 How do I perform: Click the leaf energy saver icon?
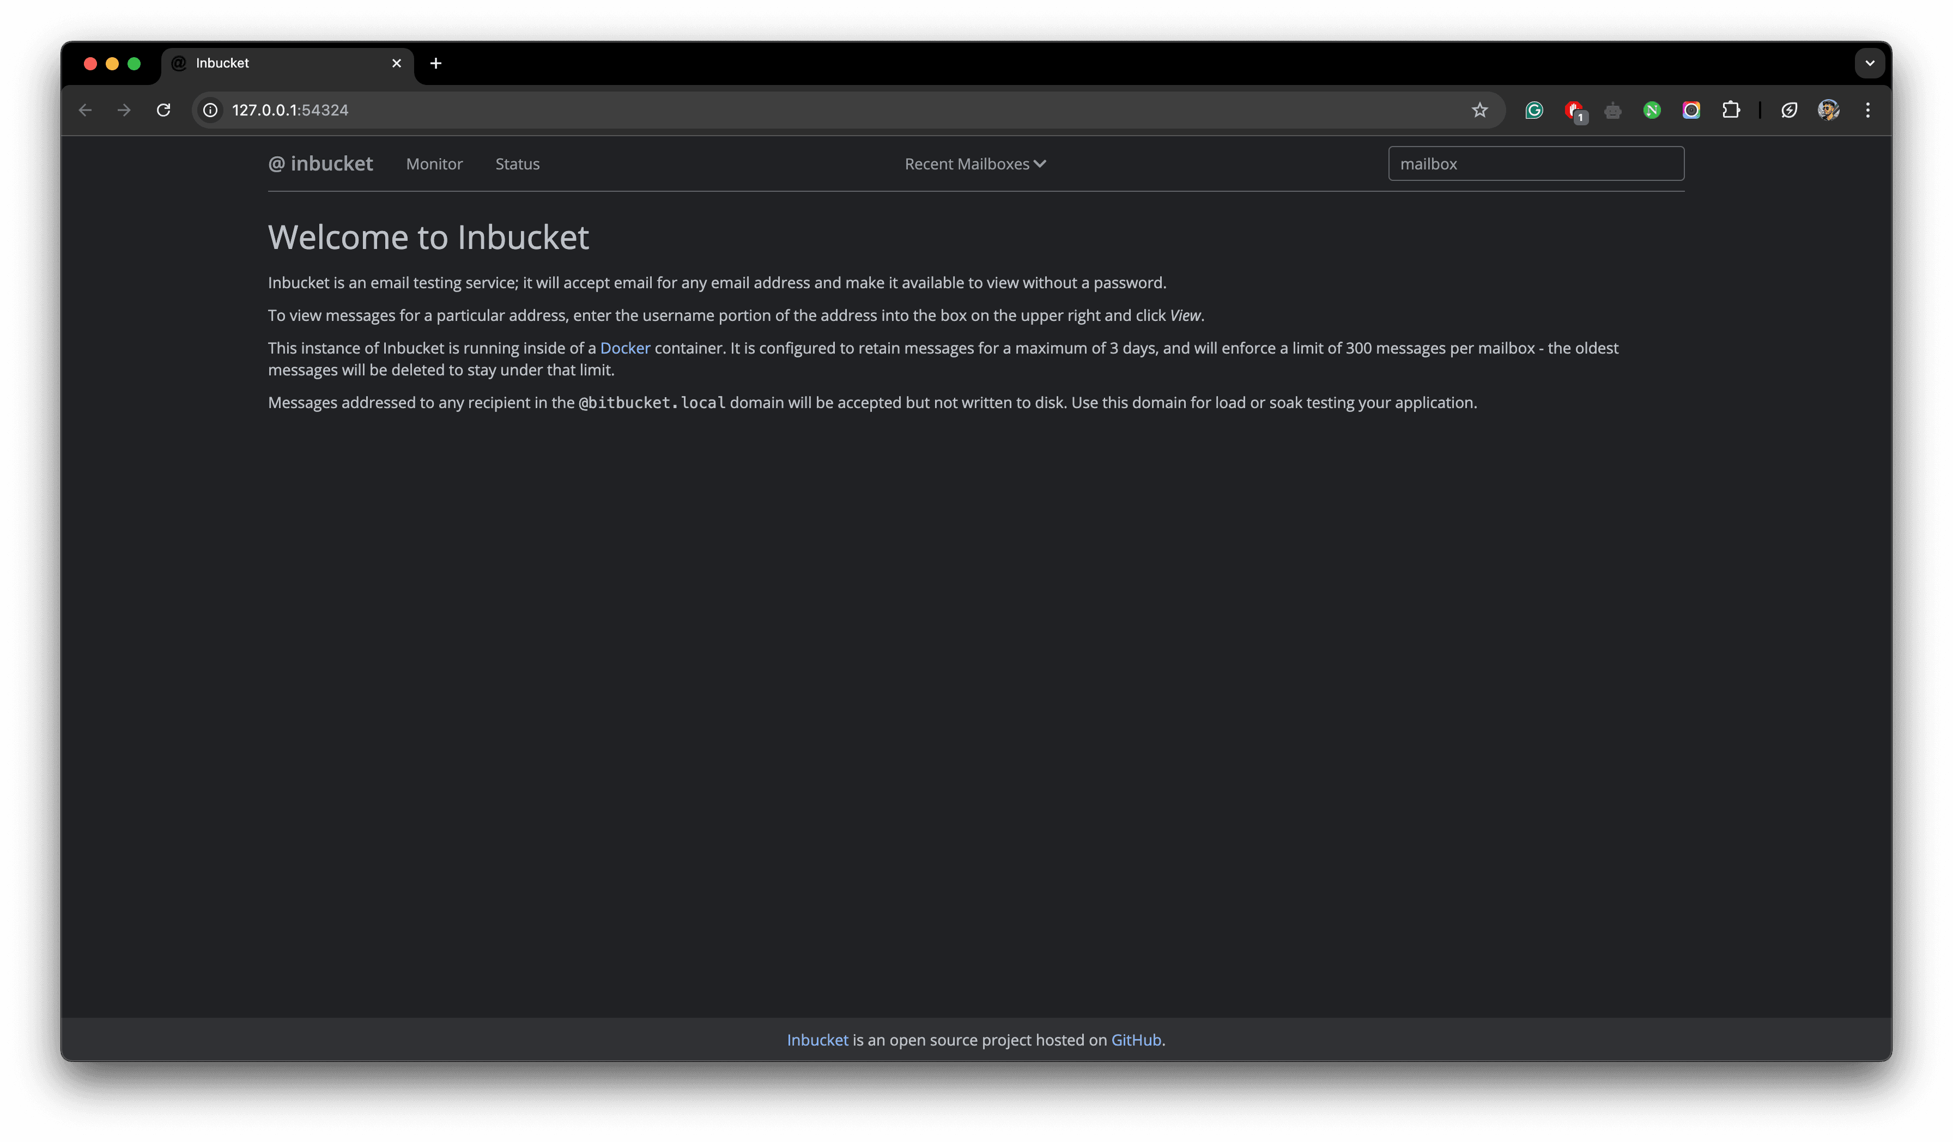(1788, 110)
